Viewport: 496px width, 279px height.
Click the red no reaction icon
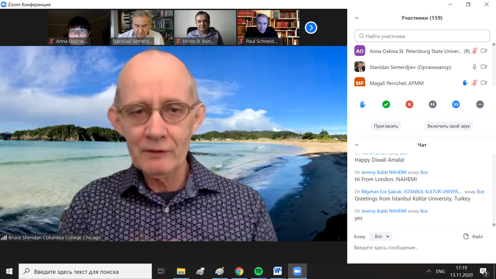[409, 105]
